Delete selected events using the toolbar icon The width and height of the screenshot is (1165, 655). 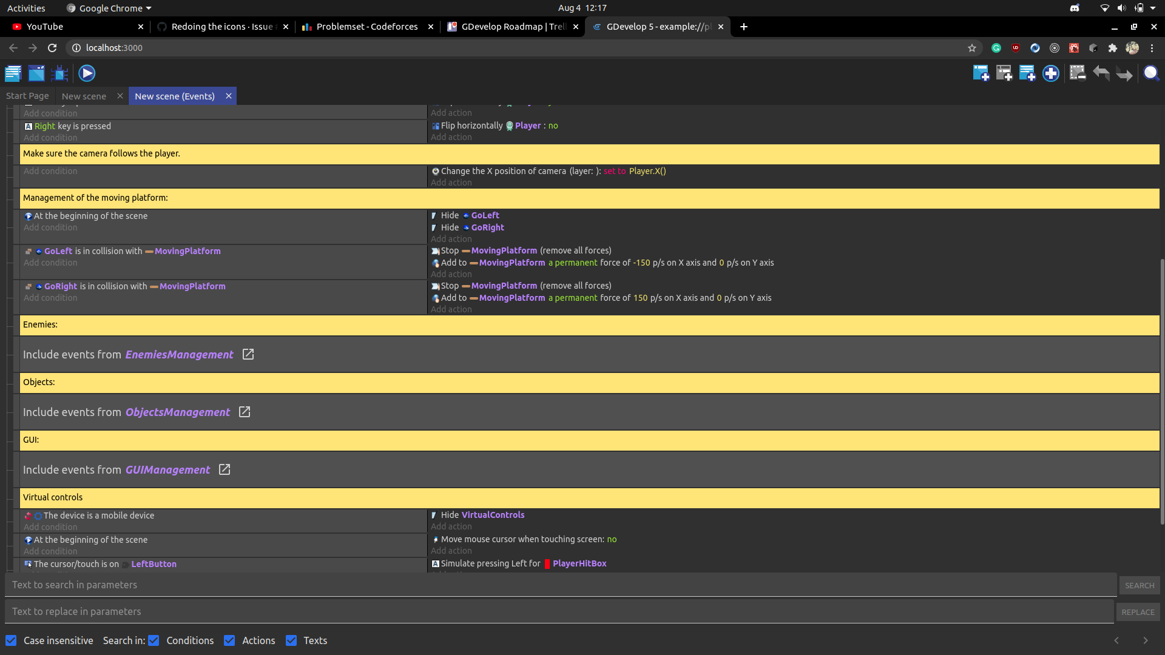(x=1078, y=73)
